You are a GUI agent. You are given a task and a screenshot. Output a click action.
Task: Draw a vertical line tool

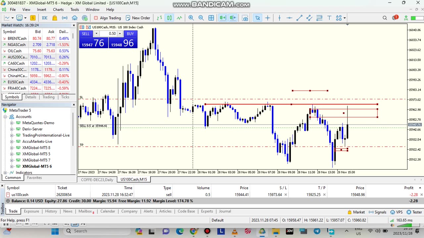click(x=279, y=18)
